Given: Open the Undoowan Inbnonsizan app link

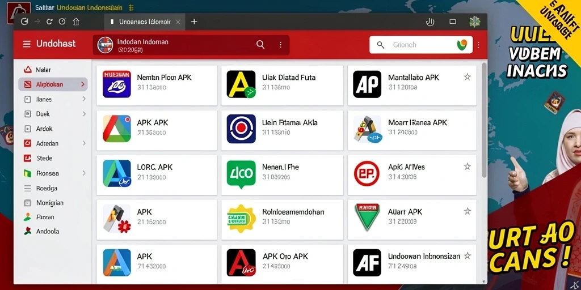Looking at the screenshot, I should [424, 256].
